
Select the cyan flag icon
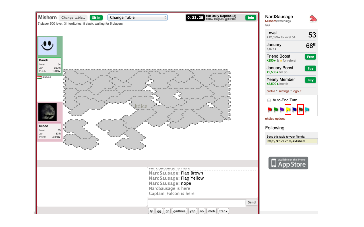(x=307, y=110)
